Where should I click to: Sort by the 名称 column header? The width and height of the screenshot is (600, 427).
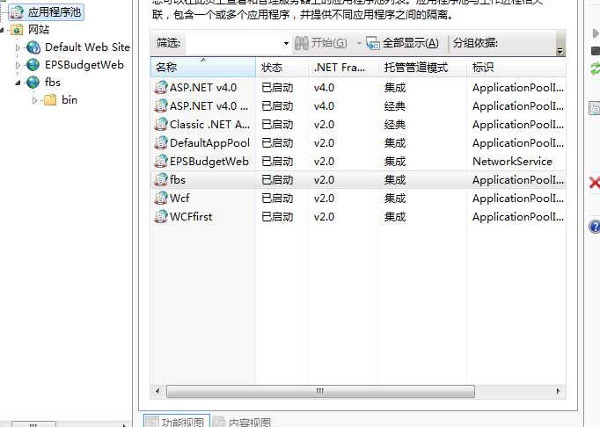click(203, 68)
